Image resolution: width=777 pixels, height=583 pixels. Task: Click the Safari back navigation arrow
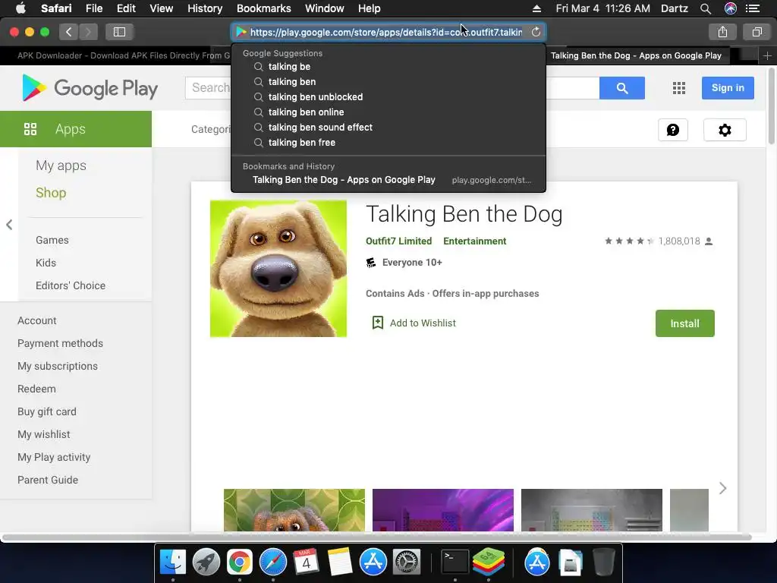(x=69, y=32)
